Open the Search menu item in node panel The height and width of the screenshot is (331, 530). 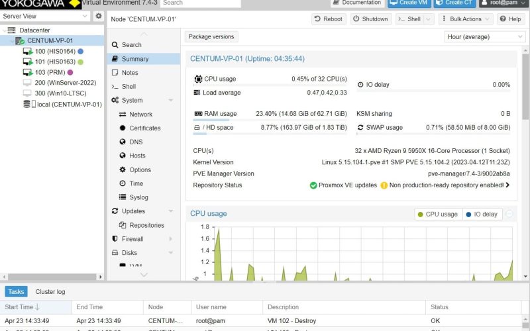(144, 44)
